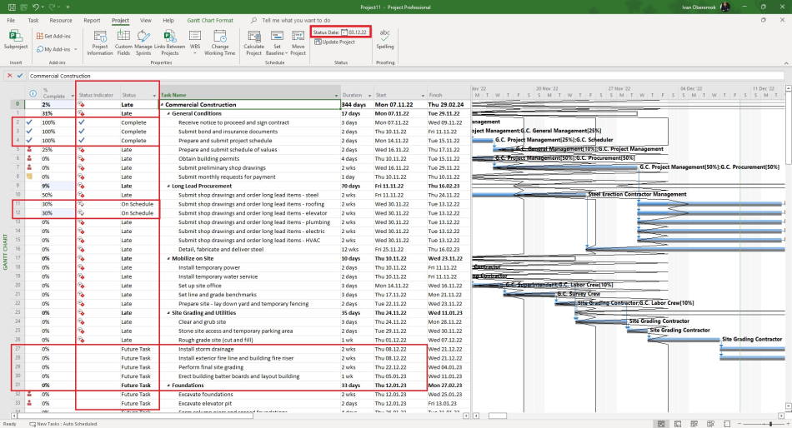Collapse the Foundations summary task
Screen dimensions: 792x428
click(x=168, y=386)
